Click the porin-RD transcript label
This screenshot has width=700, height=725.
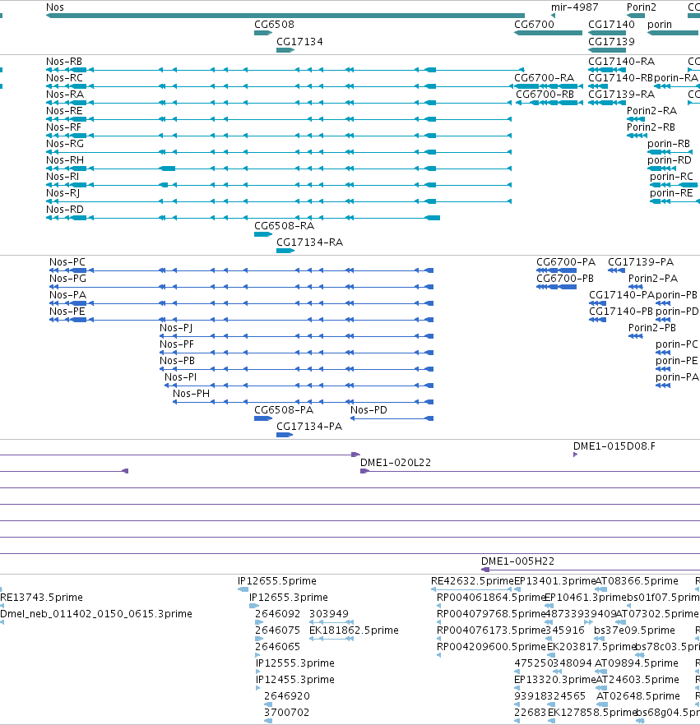(670, 160)
